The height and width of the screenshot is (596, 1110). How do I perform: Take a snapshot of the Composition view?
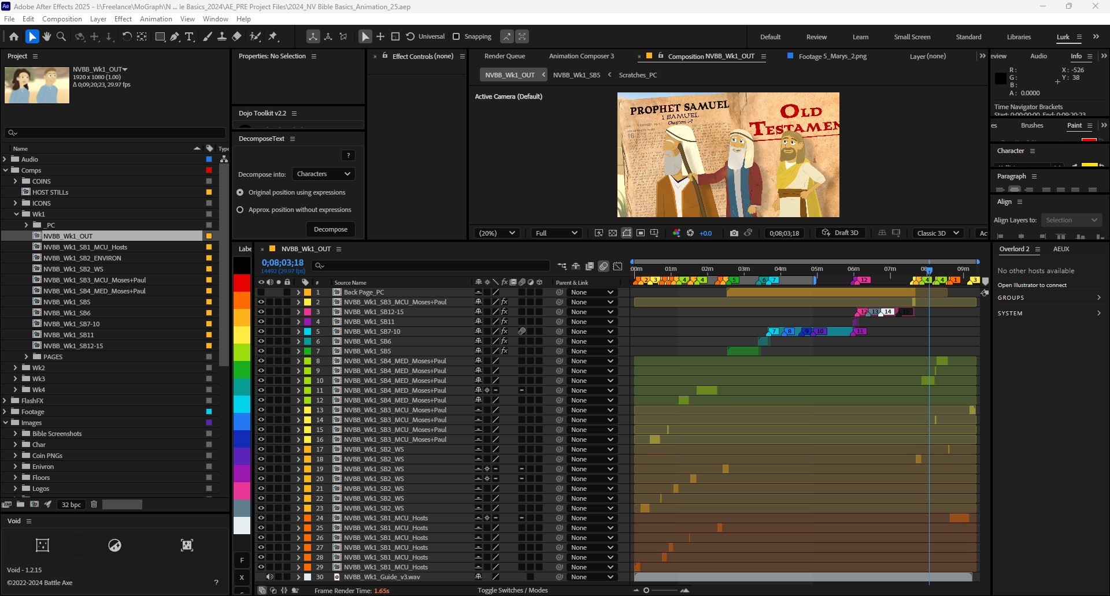pos(734,233)
